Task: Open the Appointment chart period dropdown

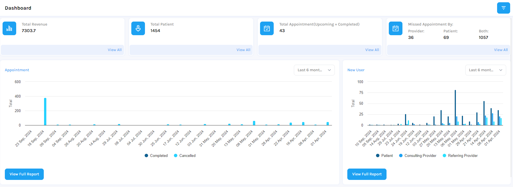Action: pos(314,70)
